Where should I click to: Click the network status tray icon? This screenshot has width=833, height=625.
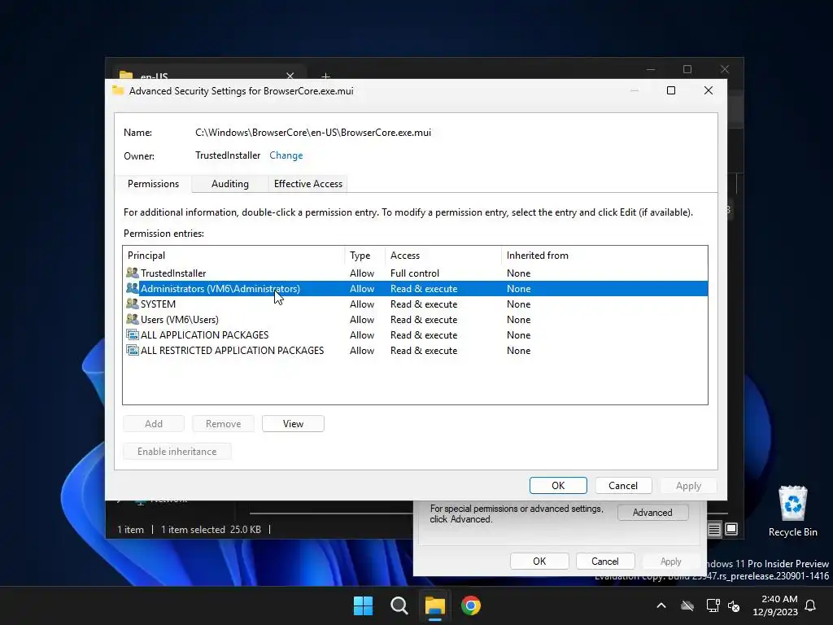click(x=713, y=605)
